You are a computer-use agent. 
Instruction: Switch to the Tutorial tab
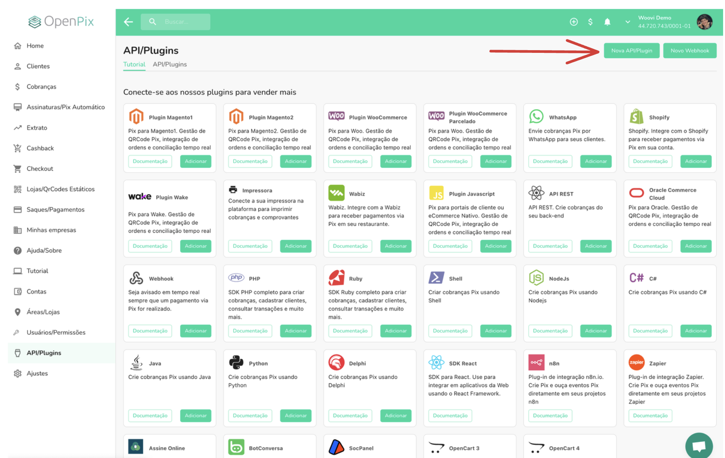point(134,64)
